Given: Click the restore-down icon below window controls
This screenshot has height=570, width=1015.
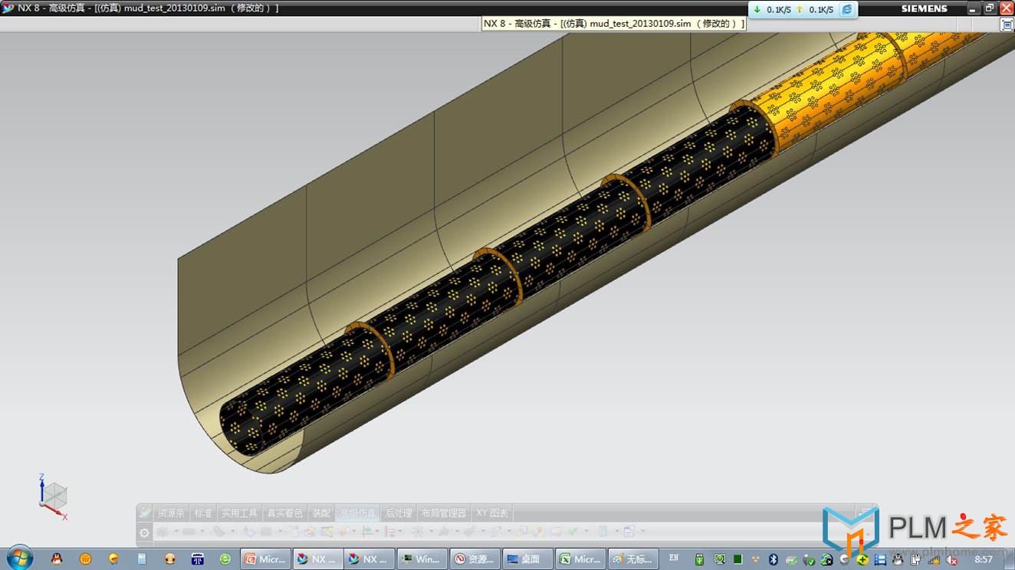Looking at the screenshot, I should pyautogui.click(x=1007, y=25).
